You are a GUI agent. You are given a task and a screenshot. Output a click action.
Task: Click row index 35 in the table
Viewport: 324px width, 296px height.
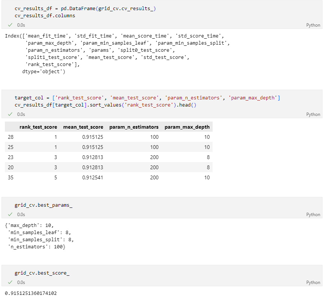coord(10,177)
